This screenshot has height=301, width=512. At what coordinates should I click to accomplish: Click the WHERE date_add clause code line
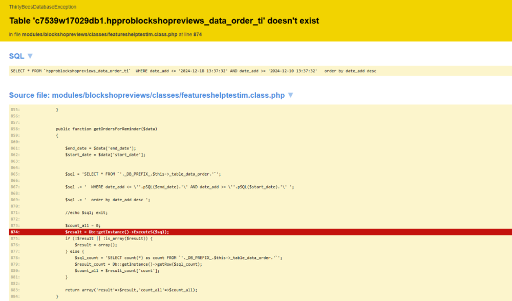click(179, 187)
